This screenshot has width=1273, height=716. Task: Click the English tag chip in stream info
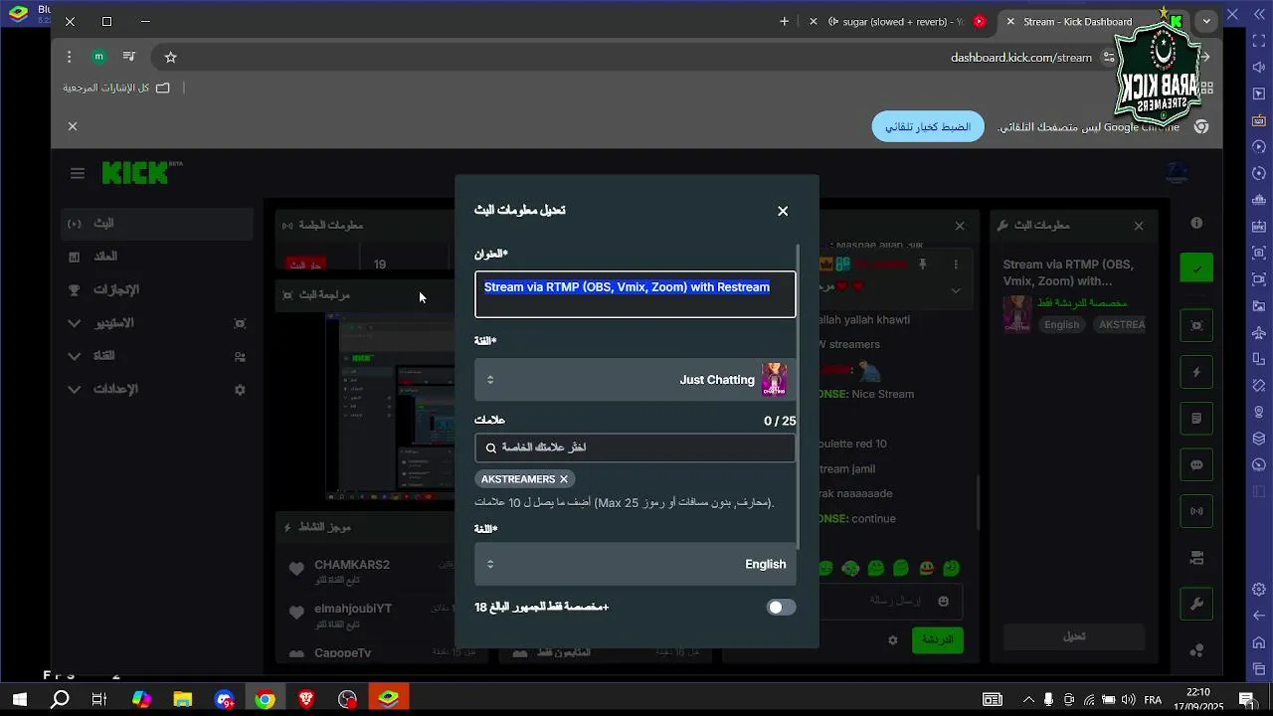[x=1061, y=325]
